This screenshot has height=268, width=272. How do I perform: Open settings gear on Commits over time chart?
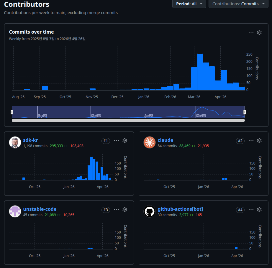point(259,32)
